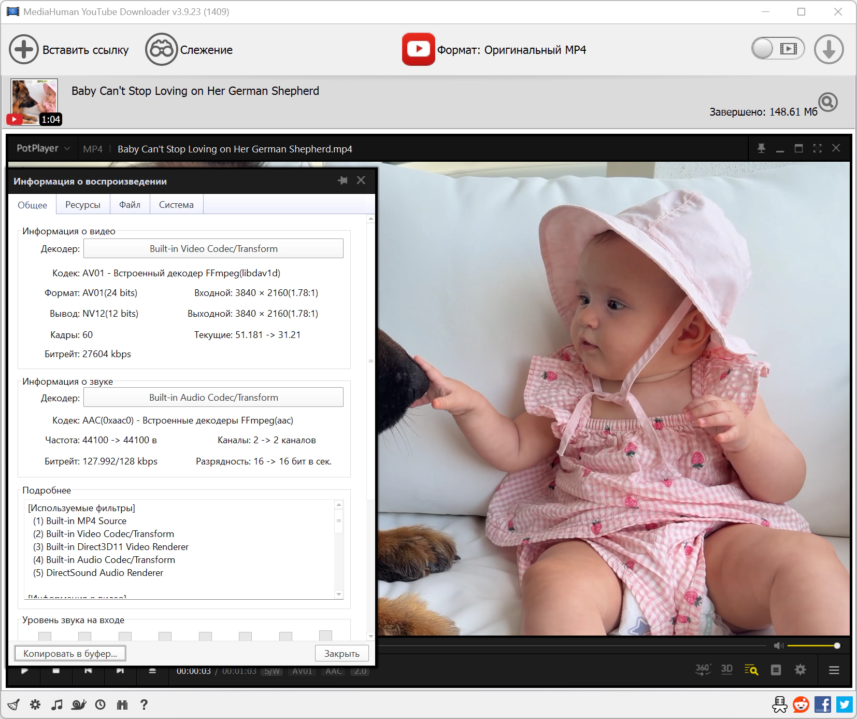This screenshot has height=719, width=857.
Task: Open the PotPlayer hamburger menu
Action: click(x=834, y=670)
